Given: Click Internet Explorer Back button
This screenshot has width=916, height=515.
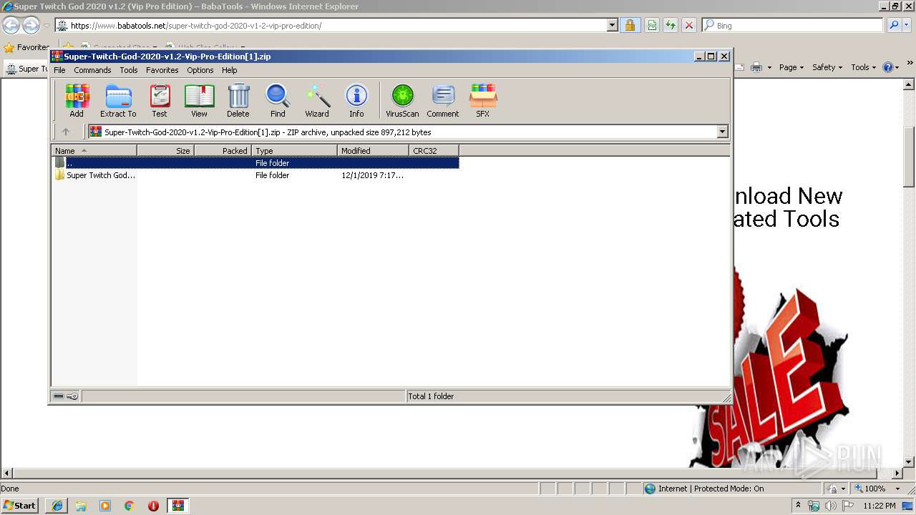Looking at the screenshot, I should (x=11, y=26).
